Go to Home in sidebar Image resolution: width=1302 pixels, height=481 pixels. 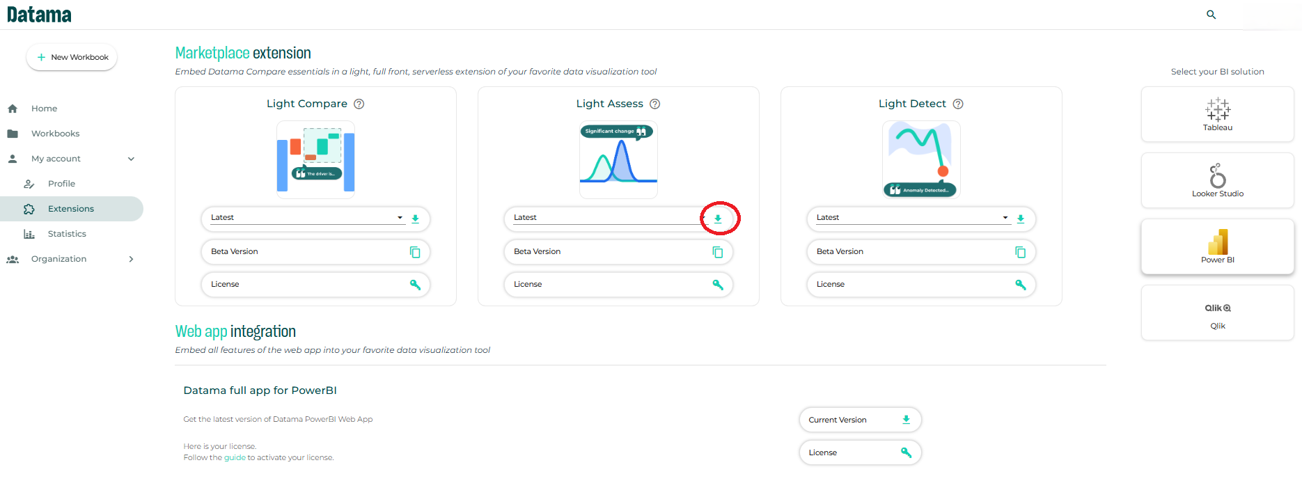pos(45,109)
